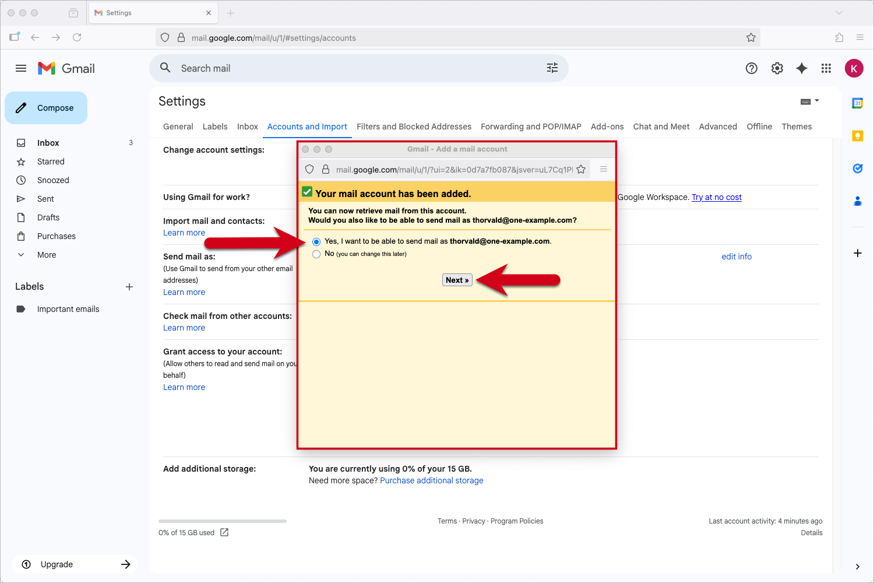Switch to Filters and Blocked Addresses tab
The height and width of the screenshot is (583, 874).
tap(414, 127)
